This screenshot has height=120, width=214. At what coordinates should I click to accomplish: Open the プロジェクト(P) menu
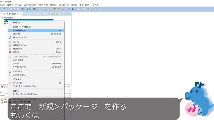point(64,5)
